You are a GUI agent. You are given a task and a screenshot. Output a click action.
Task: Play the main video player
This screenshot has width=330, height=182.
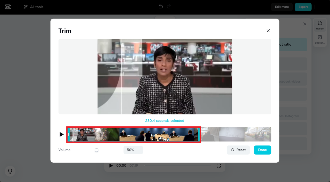pyautogui.click(x=111, y=166)
